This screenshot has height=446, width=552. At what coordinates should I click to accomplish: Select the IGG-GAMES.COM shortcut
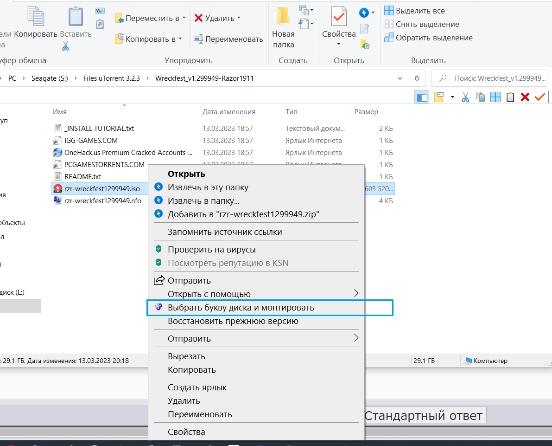[x=91, y=140]
